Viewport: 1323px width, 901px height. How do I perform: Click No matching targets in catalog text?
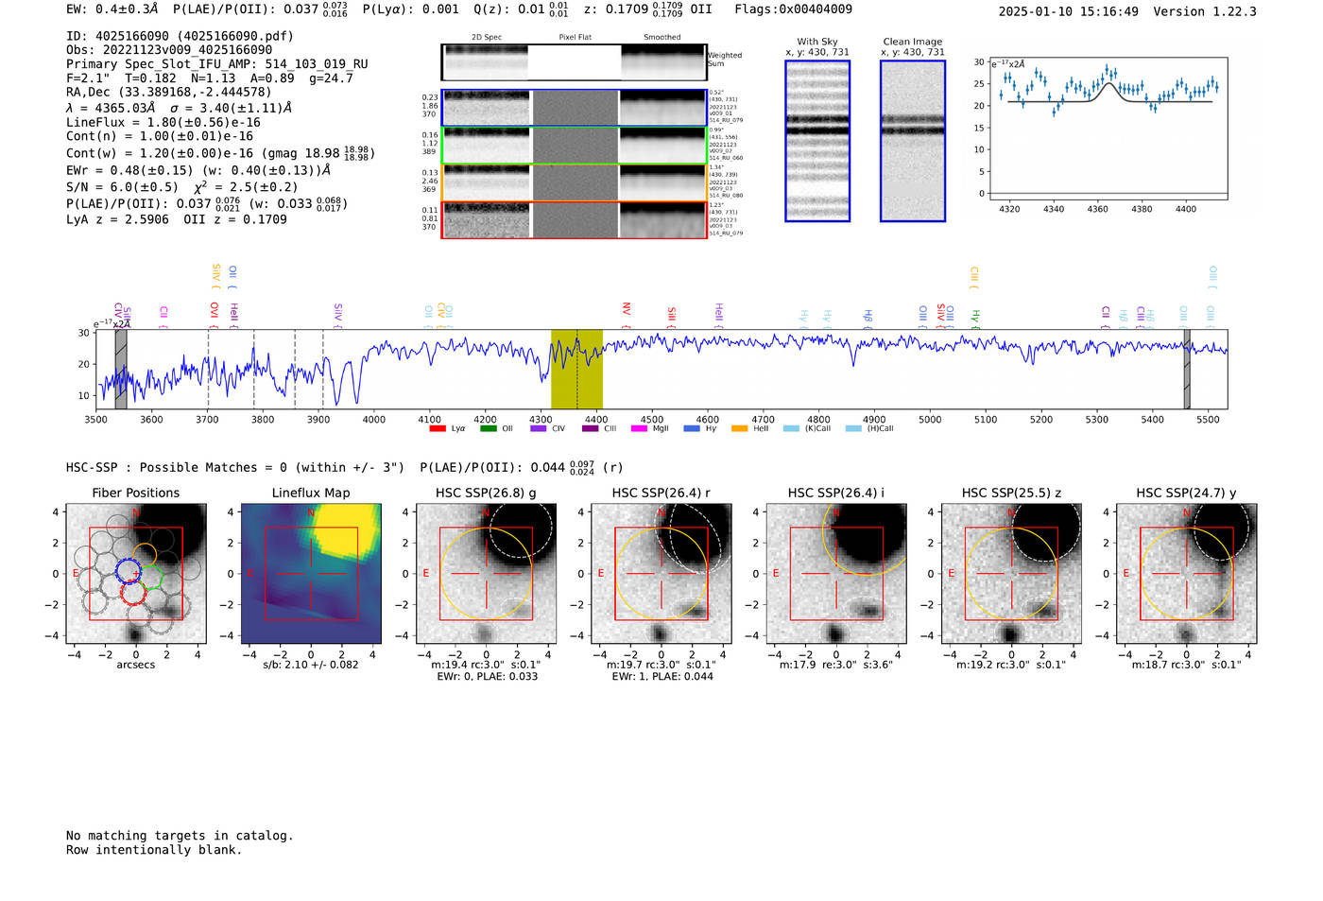(x=180, y=836)
